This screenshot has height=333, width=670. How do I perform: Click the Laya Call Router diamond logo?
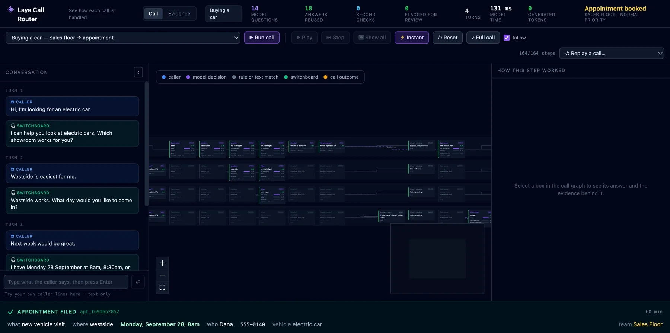click(11, 10)
